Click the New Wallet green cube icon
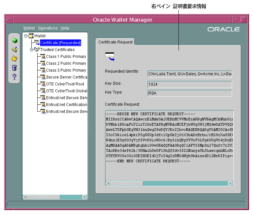 tap(14, 40)
